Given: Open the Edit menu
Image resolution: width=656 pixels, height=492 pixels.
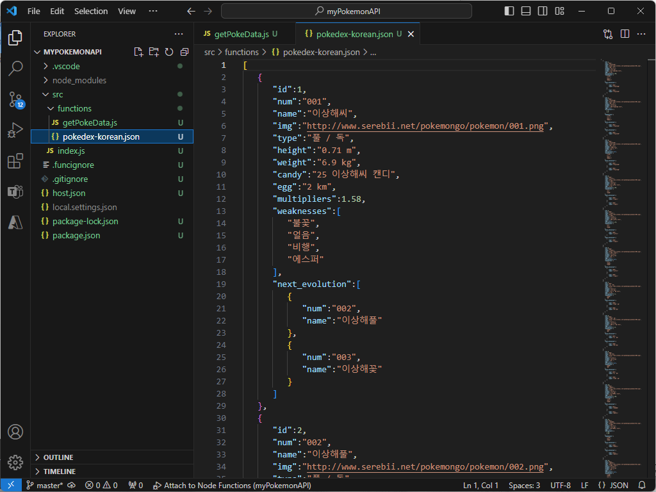Looking at the screenshot, I should click(57, 12).
